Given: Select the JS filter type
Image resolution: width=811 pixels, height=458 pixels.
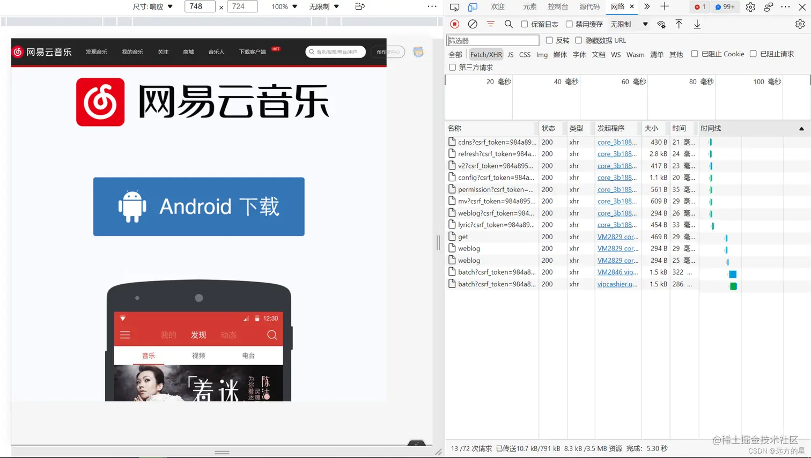Looking at the screenshot, I should (x=511, y=55).
